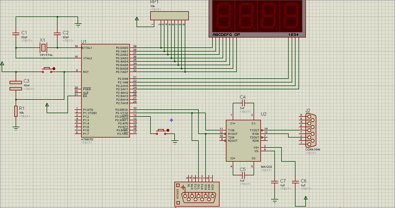Select the U2 MAX232 chip body
The height and width of the screenshot is (208, 395).
(x=243, y=141)
